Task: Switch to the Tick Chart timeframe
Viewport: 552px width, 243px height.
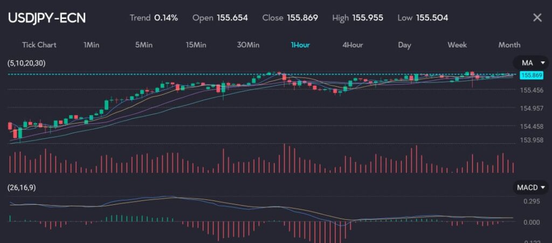Action: click(39, 45)
